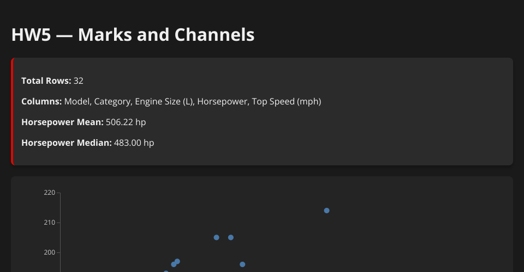Click the 220 tick label on the y-axis

[50, 193]
